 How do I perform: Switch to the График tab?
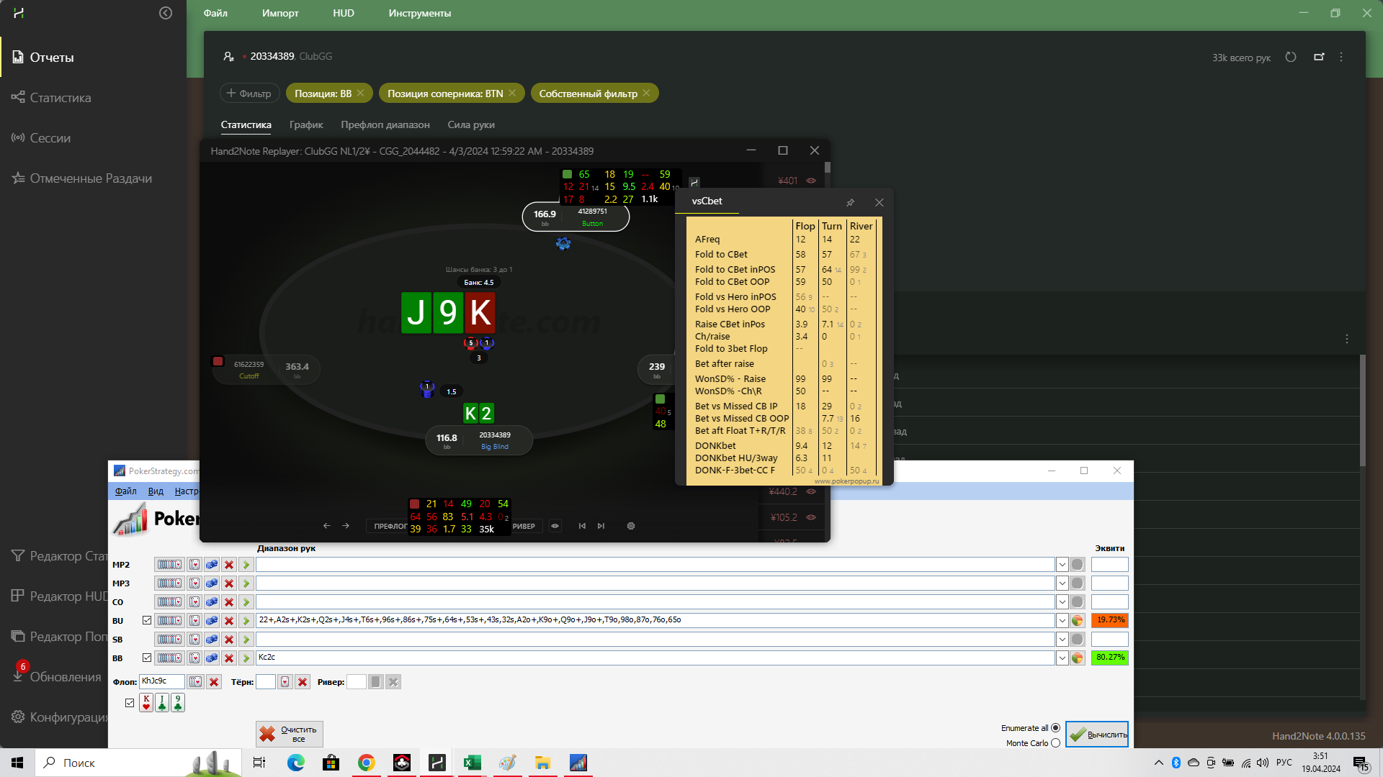point(306,124)
